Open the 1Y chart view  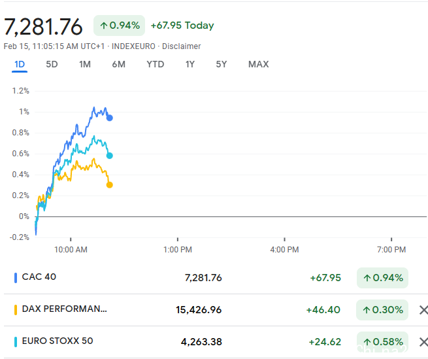point(190,65)
